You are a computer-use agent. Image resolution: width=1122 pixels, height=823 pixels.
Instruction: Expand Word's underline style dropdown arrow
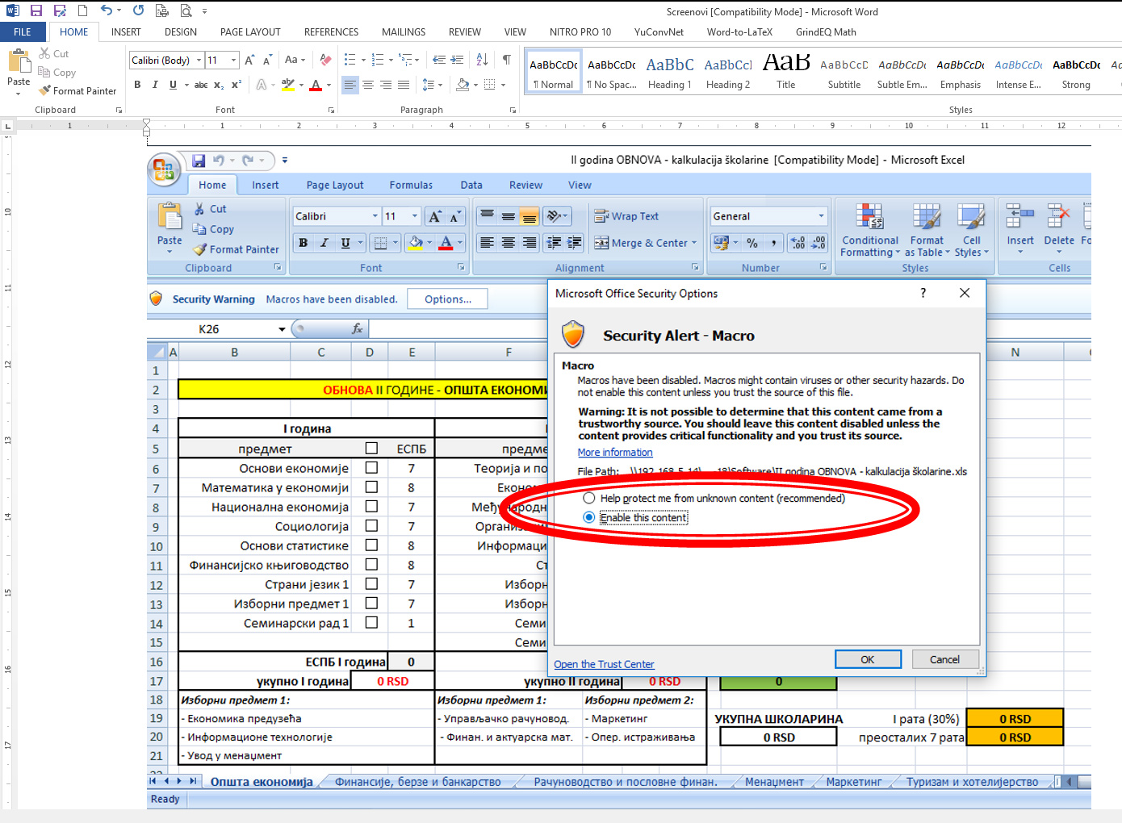pyautogui.click(x=186, y=85)
